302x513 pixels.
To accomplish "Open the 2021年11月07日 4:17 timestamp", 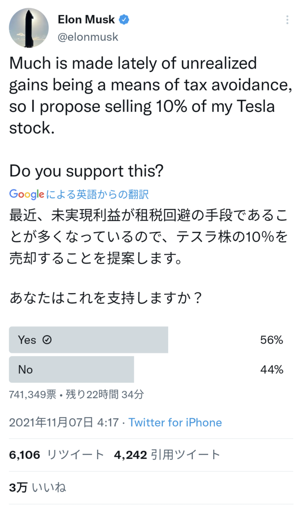I will click(63, 422).
